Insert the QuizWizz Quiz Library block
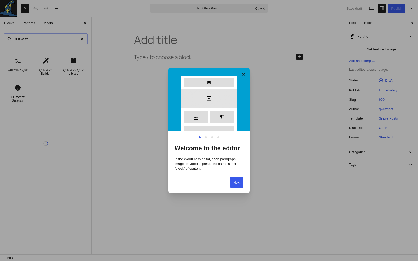This screenshot has height=261, width=418. point(73,66)
